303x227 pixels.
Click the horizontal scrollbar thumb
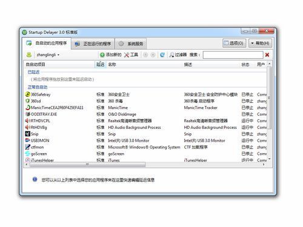(x=87, y=165)
